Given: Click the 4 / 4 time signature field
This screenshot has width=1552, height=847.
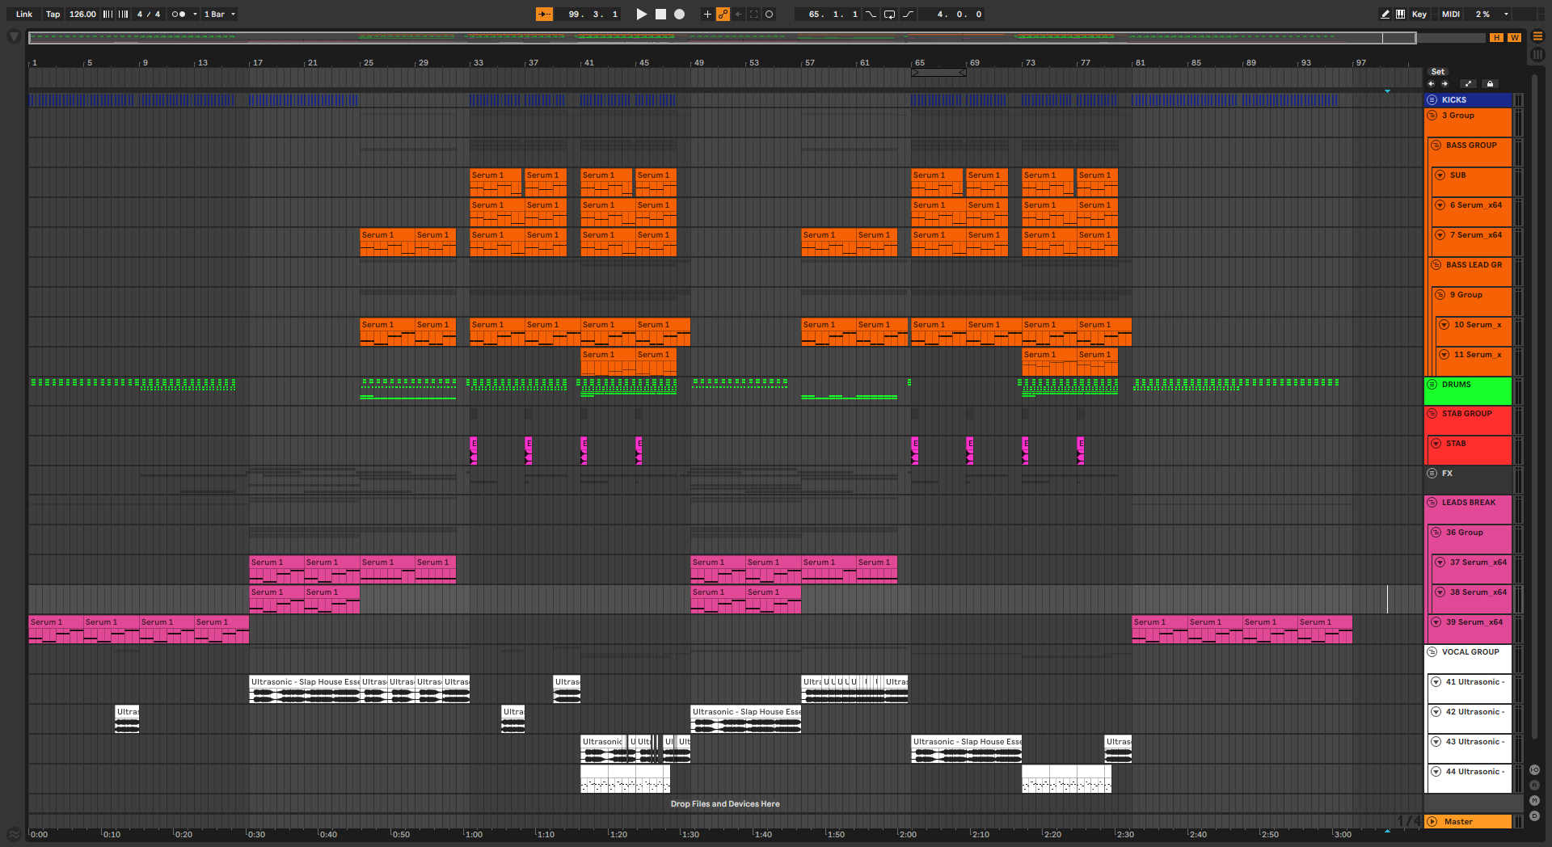Looking at the screenshot, I should click(x=149, y=14).
